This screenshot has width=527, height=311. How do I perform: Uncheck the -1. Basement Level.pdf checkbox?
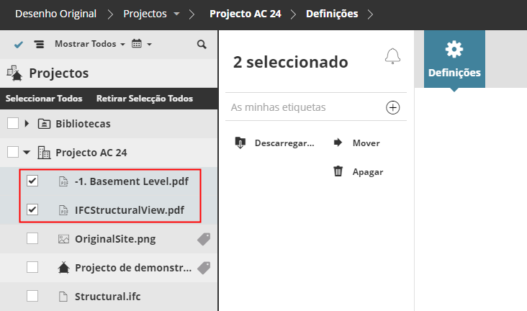tap(32, 181)
